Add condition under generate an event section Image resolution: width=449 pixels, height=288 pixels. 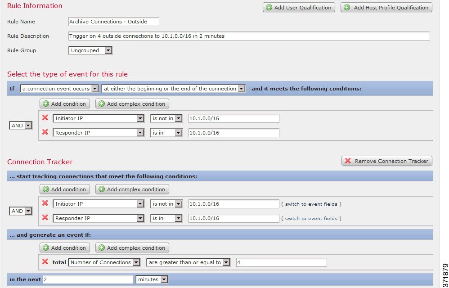click(65, 247)
